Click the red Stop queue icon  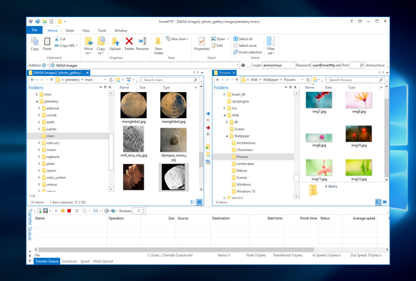coord(69,211)
